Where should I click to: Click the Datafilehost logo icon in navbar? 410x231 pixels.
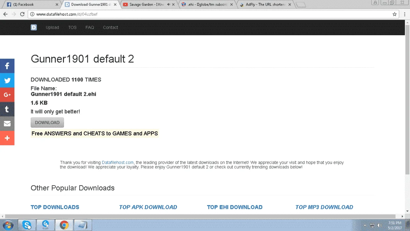click(x=33, y=28)
